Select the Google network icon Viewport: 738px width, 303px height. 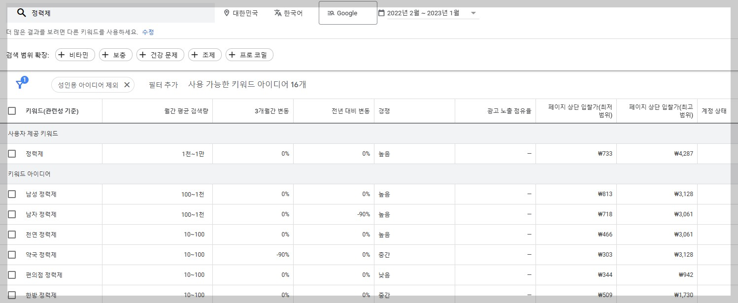[x=331, y=13]
